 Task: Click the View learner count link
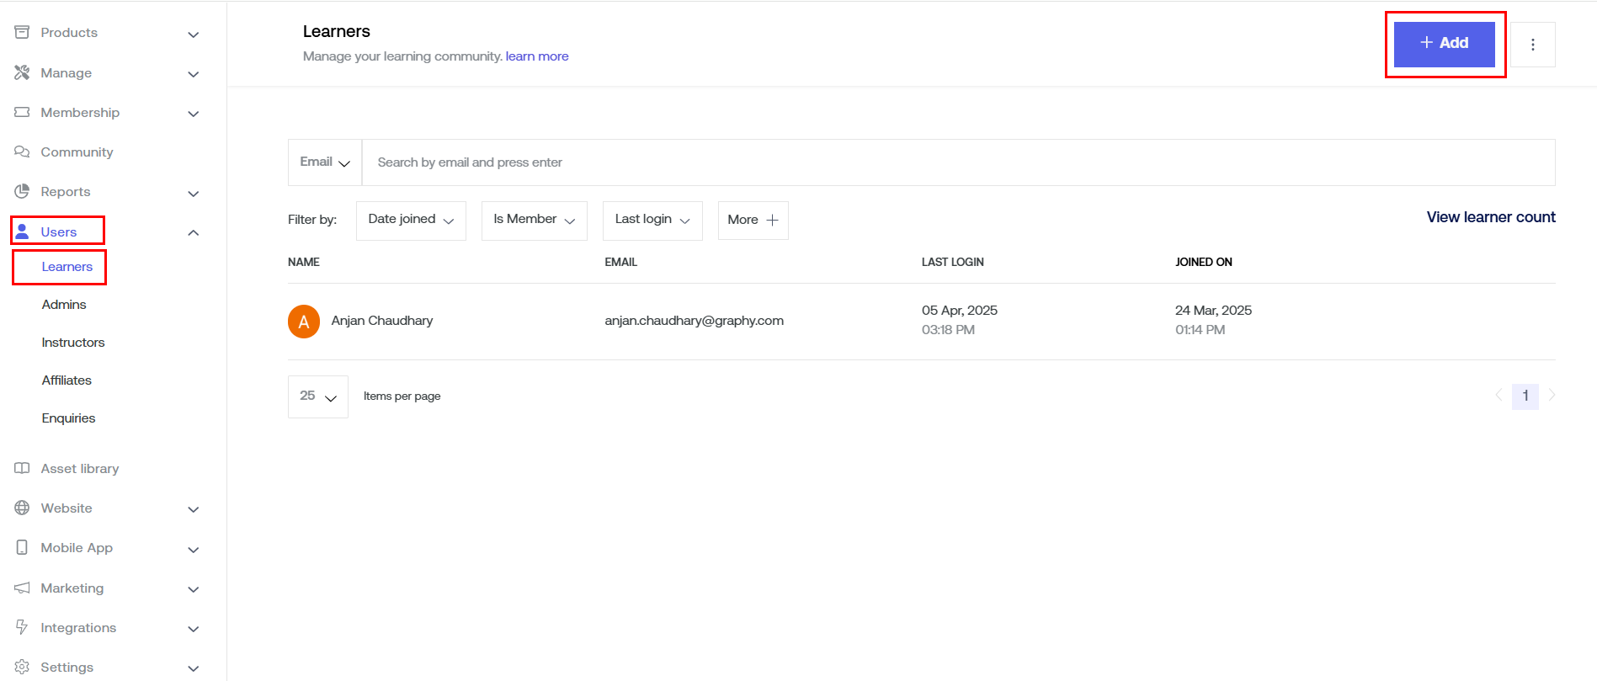click(1490, 217)
